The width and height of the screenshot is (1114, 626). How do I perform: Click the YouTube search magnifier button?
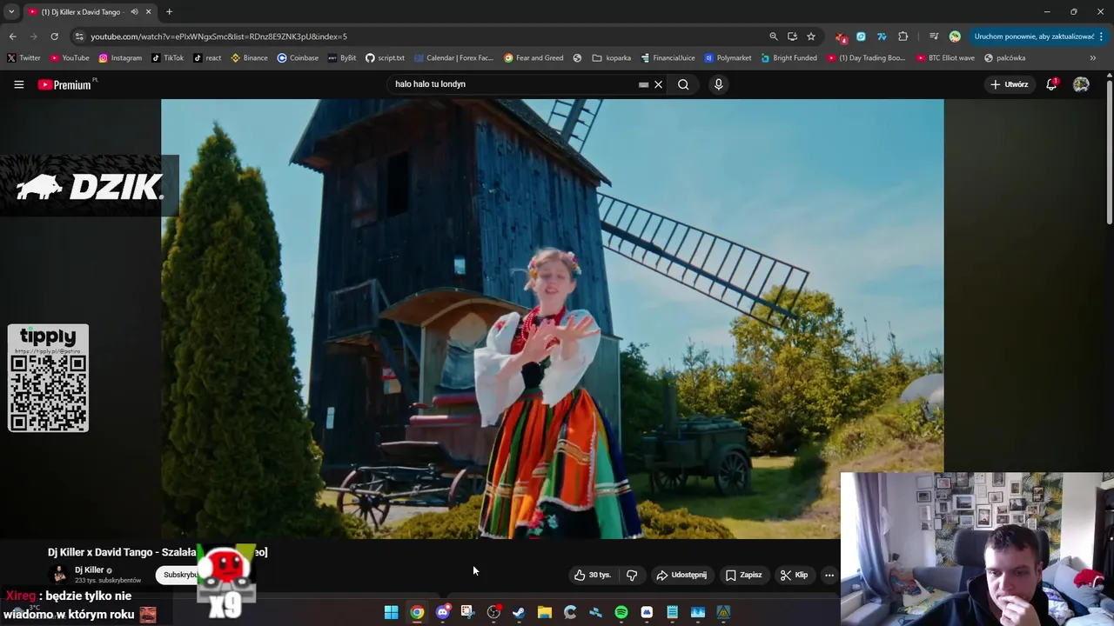tap(683, 84)
